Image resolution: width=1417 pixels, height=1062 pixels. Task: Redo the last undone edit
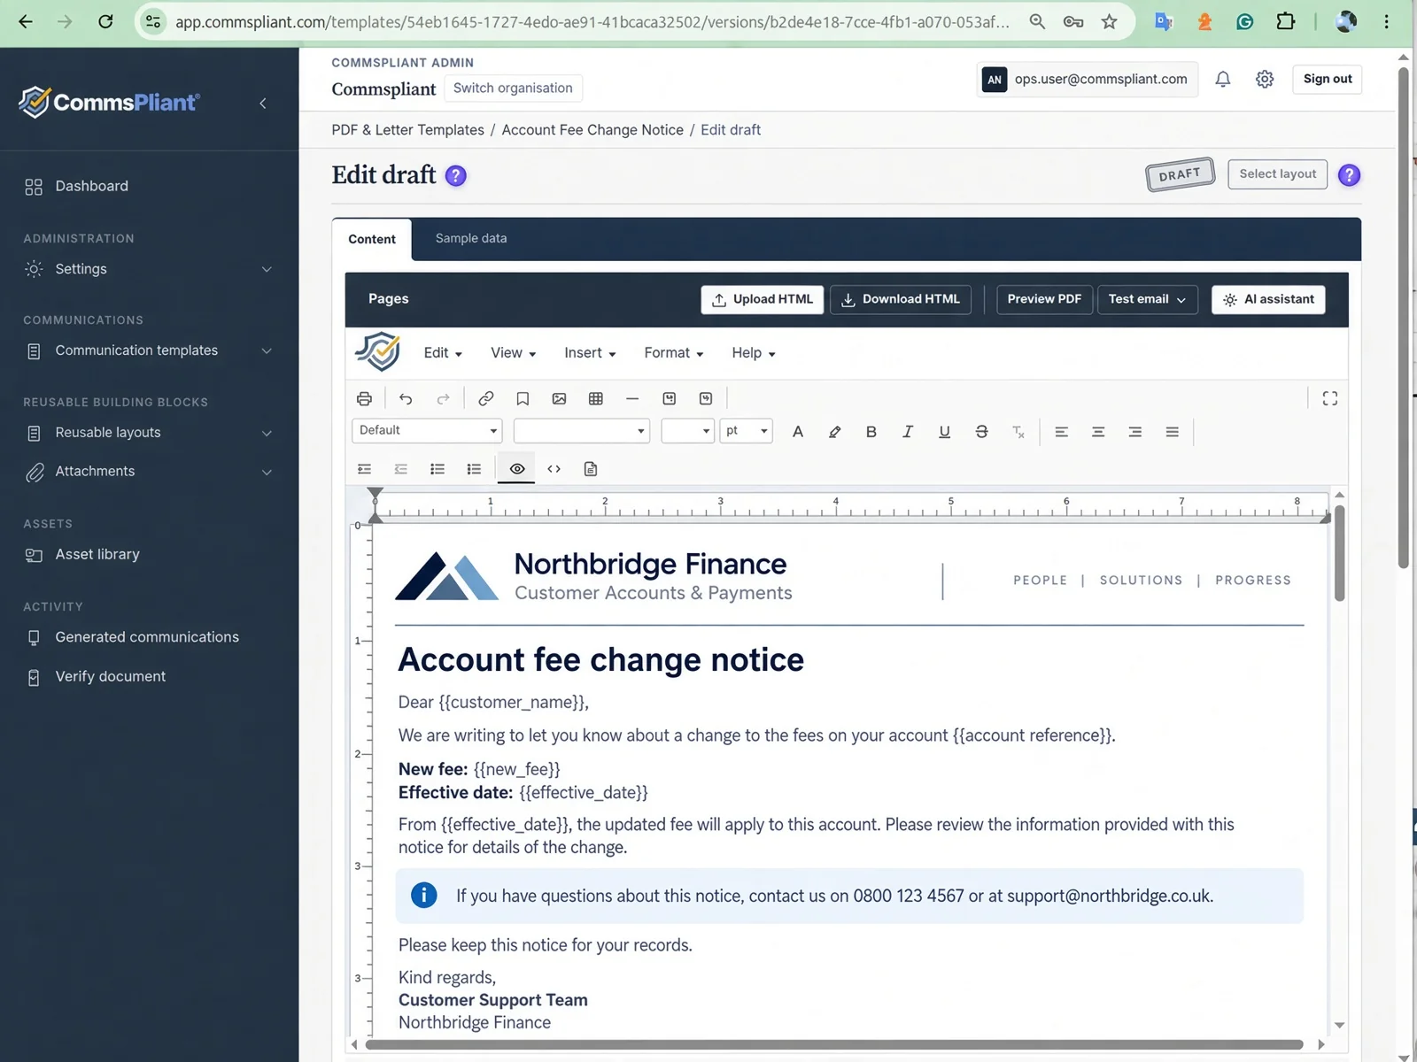click(x=443, y=398)
